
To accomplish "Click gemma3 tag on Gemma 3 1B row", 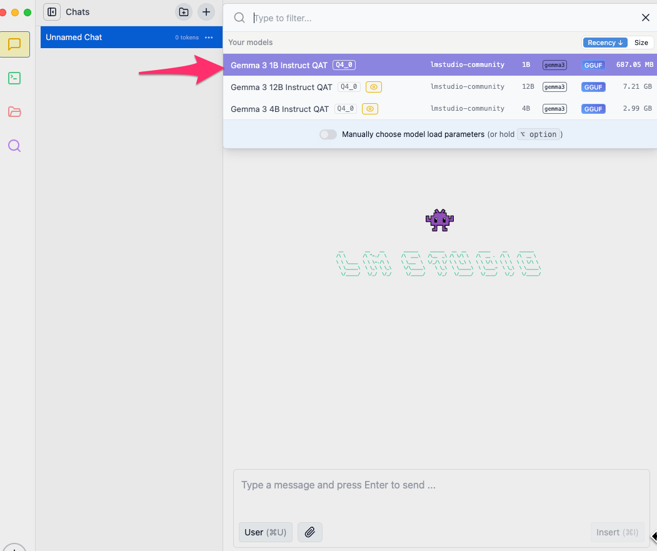I will 554,65.
